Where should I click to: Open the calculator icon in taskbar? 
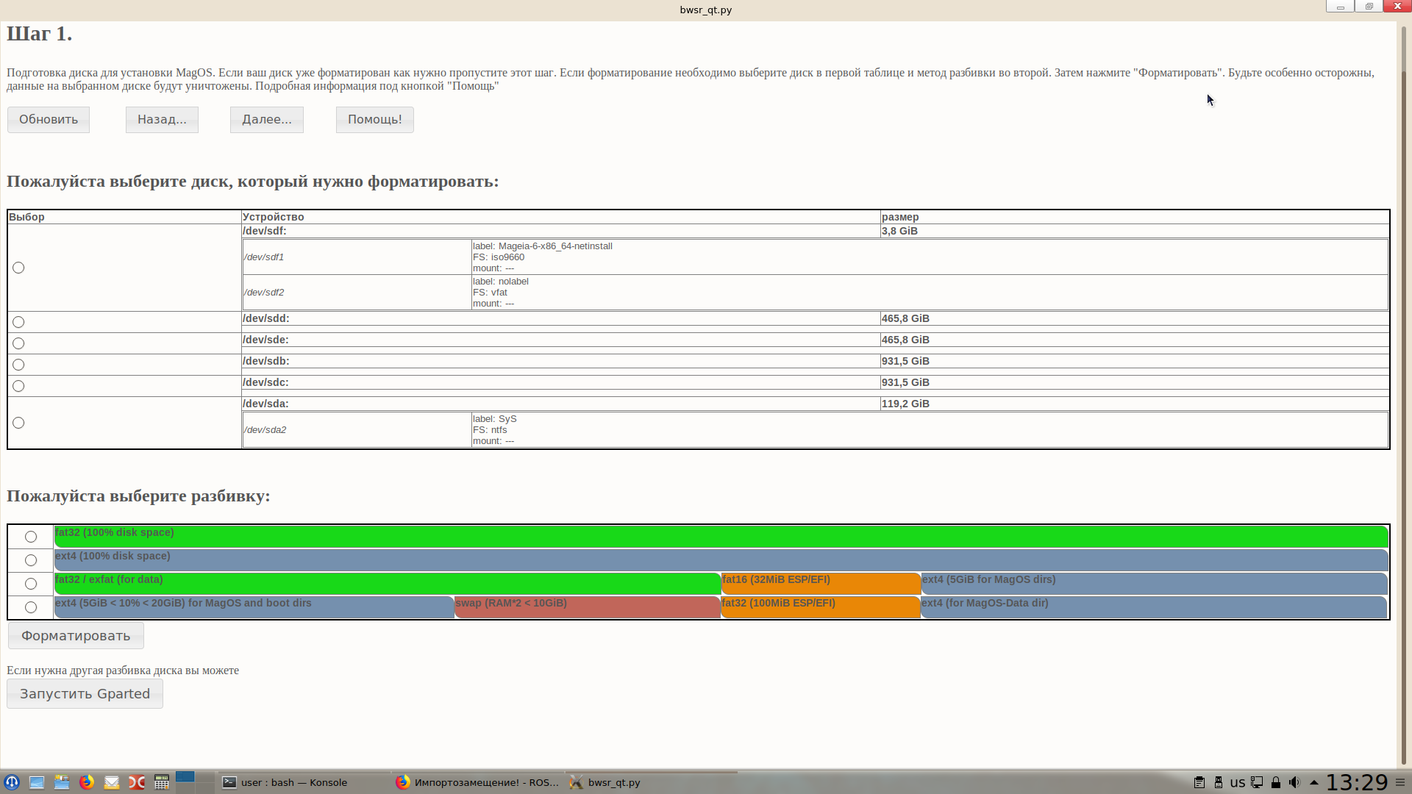162,782
